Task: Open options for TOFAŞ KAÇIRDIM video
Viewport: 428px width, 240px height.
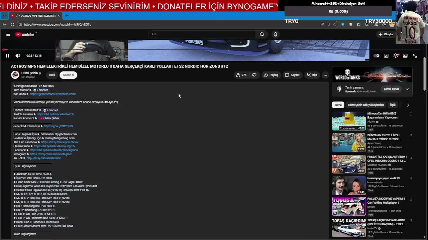Action: pos(411,221)
